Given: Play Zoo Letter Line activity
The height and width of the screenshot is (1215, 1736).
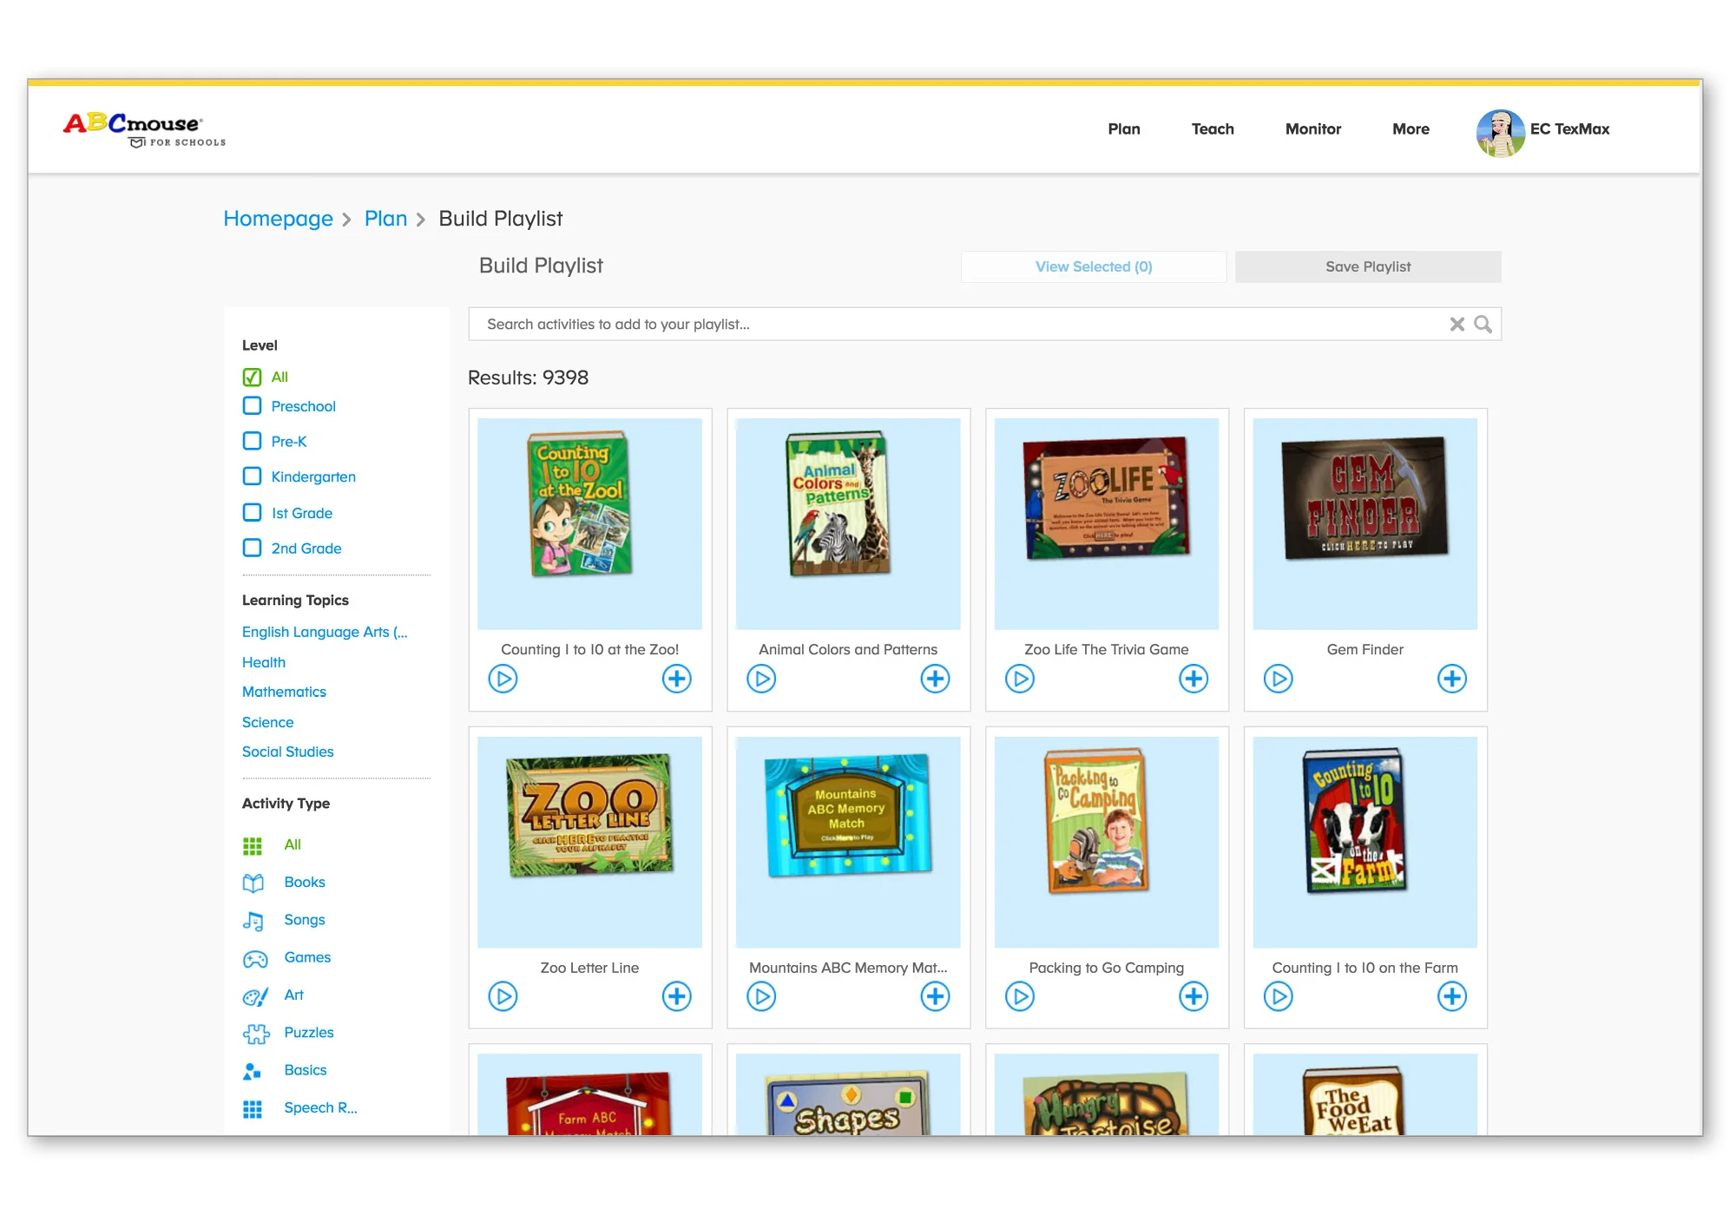Looking at the screenshot, I should click(x=503, y=996).
